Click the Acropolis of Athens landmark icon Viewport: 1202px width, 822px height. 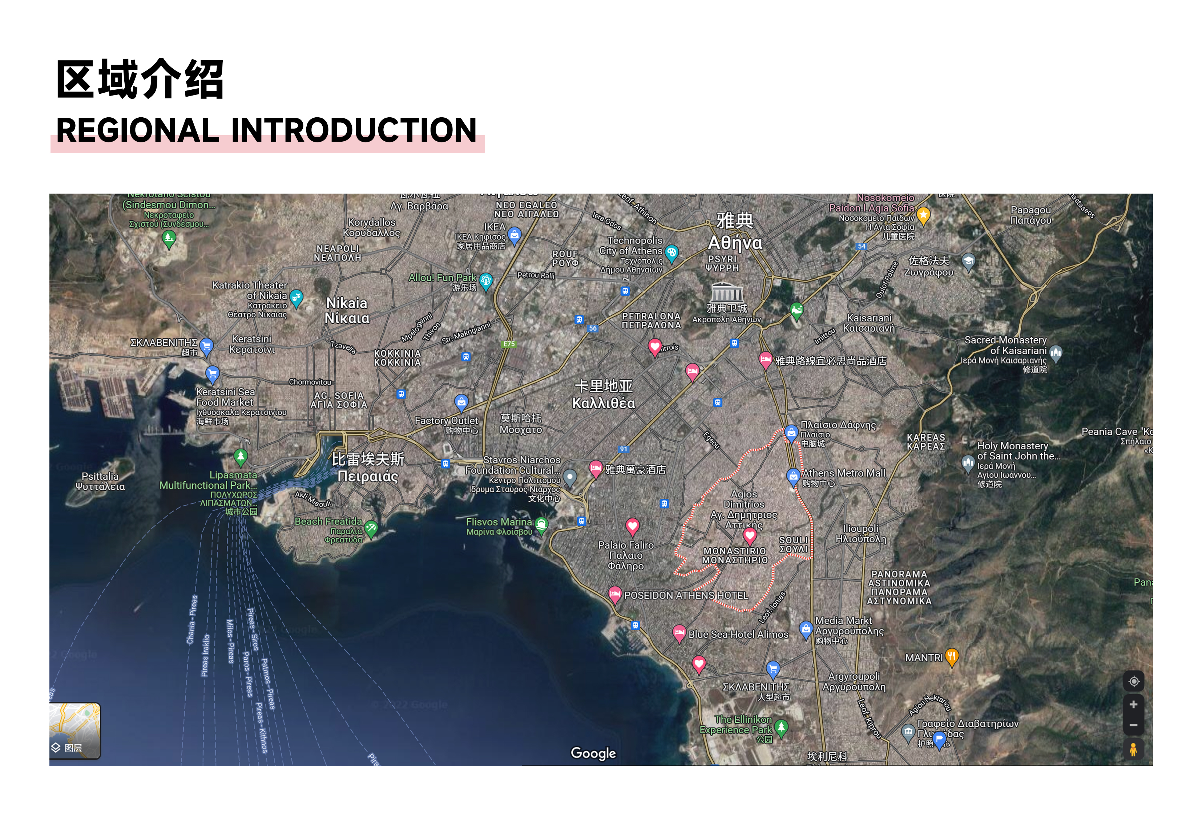[726, 293]
